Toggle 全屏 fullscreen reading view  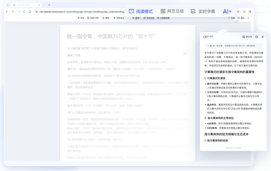coord(231,18)
